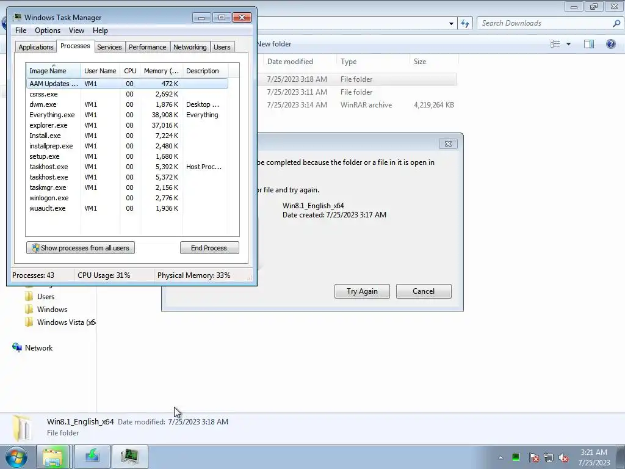The width and height of the screenshot is (625, 469).
Task: Open the Windows Vista folder in tree
Action: [60, 322]
